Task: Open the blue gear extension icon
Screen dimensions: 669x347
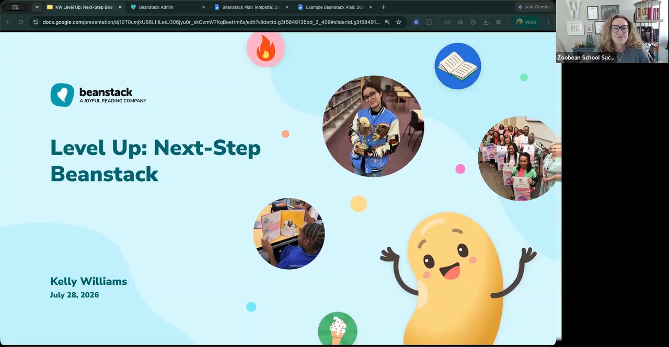Action: (416, 22)
